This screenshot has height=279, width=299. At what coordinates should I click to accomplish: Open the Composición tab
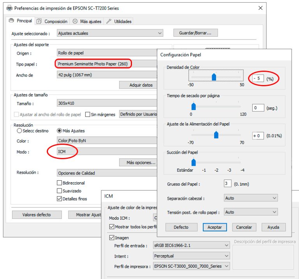point(52,21)
